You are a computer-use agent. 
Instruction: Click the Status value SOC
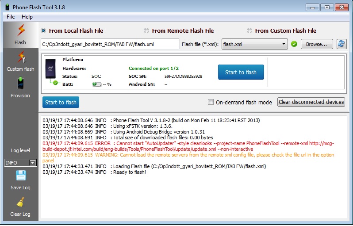(x=96, y=77)
